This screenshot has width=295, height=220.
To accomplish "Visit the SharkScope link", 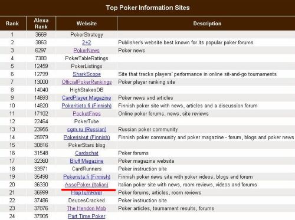I will [87, 74].
